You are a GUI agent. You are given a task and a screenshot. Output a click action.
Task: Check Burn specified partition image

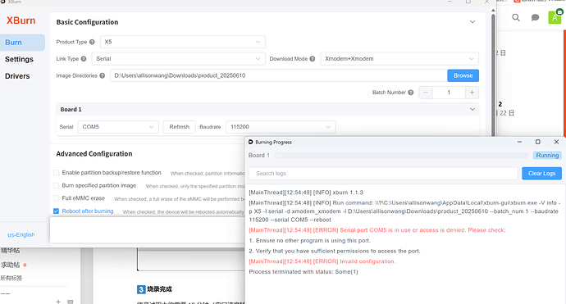tap(57, 185)
